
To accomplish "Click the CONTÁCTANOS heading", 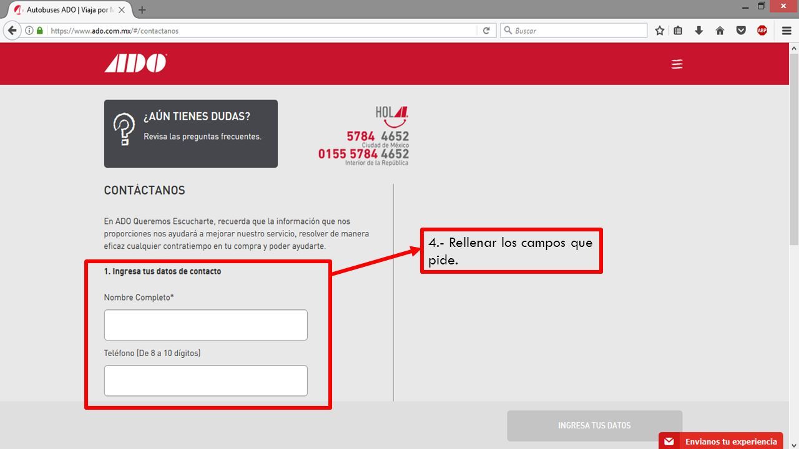I will [144, 190].
